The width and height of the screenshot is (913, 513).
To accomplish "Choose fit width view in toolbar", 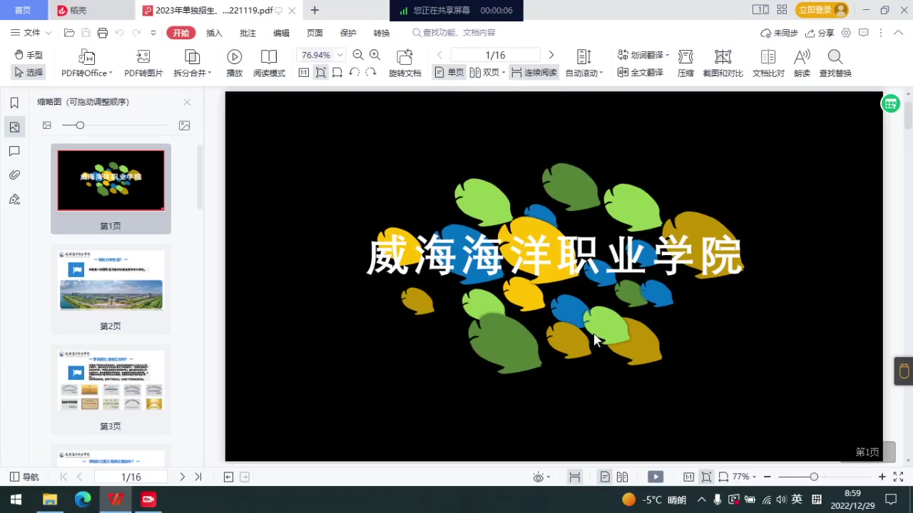I will [x=337, y=73].
